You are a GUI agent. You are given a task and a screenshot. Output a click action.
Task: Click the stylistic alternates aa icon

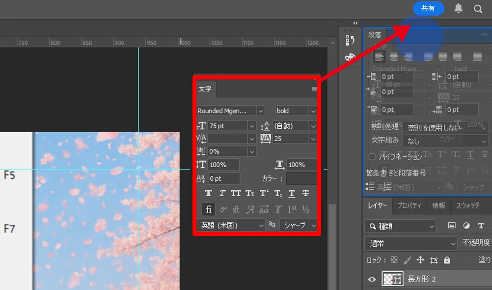(x=264, y=209)
